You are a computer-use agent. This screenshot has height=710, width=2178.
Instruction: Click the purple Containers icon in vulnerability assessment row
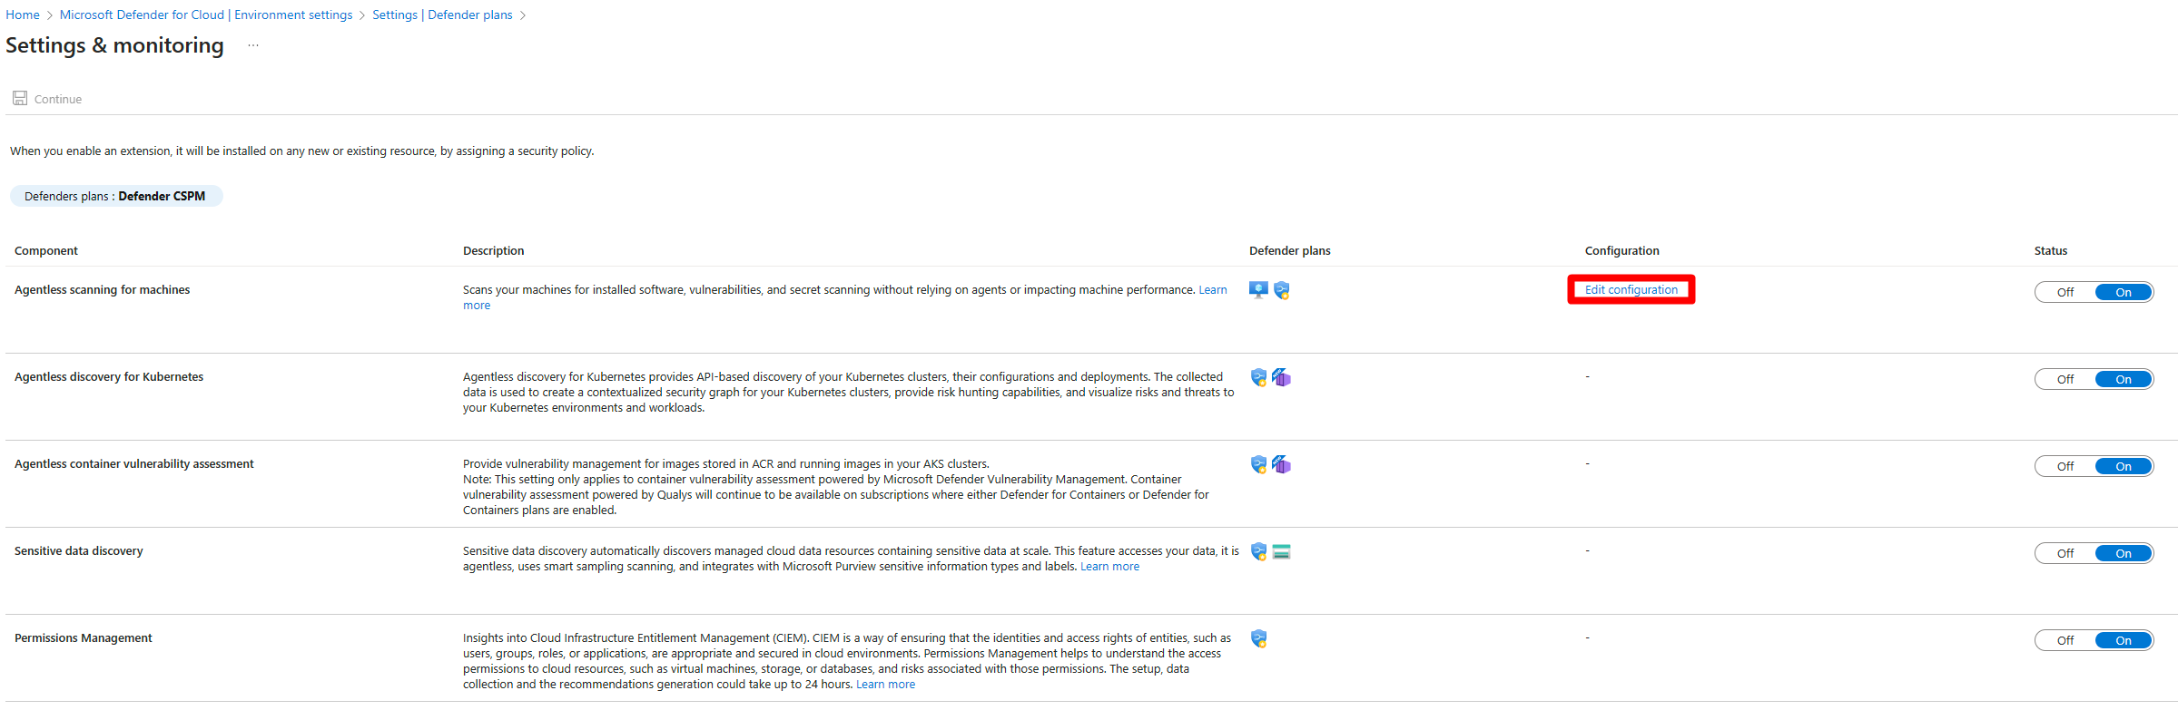click(1282, 464)
